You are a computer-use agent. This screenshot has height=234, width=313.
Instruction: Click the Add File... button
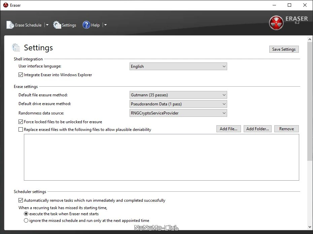pyautogui.click(x=229, y=129)
